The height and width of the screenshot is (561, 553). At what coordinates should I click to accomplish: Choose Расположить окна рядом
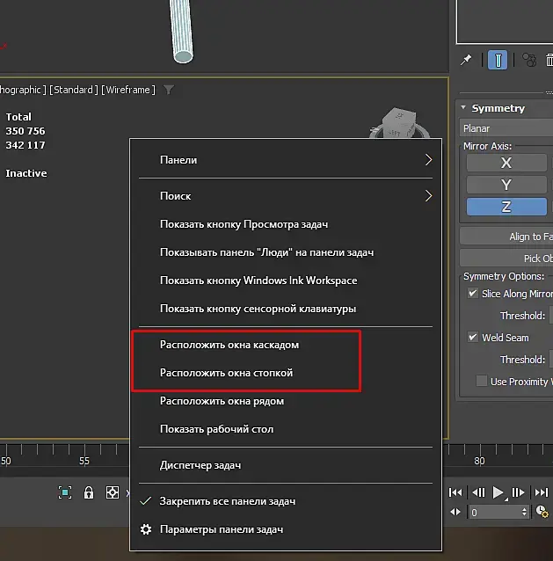(286, 401)
